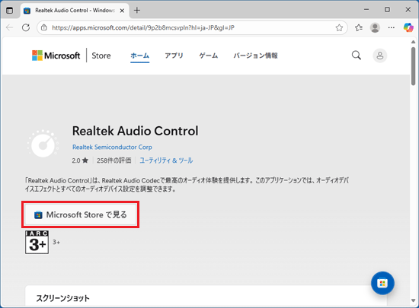The image size is (419, 308).
Task: Click the browser back arrow
Action: coord(10,27)
